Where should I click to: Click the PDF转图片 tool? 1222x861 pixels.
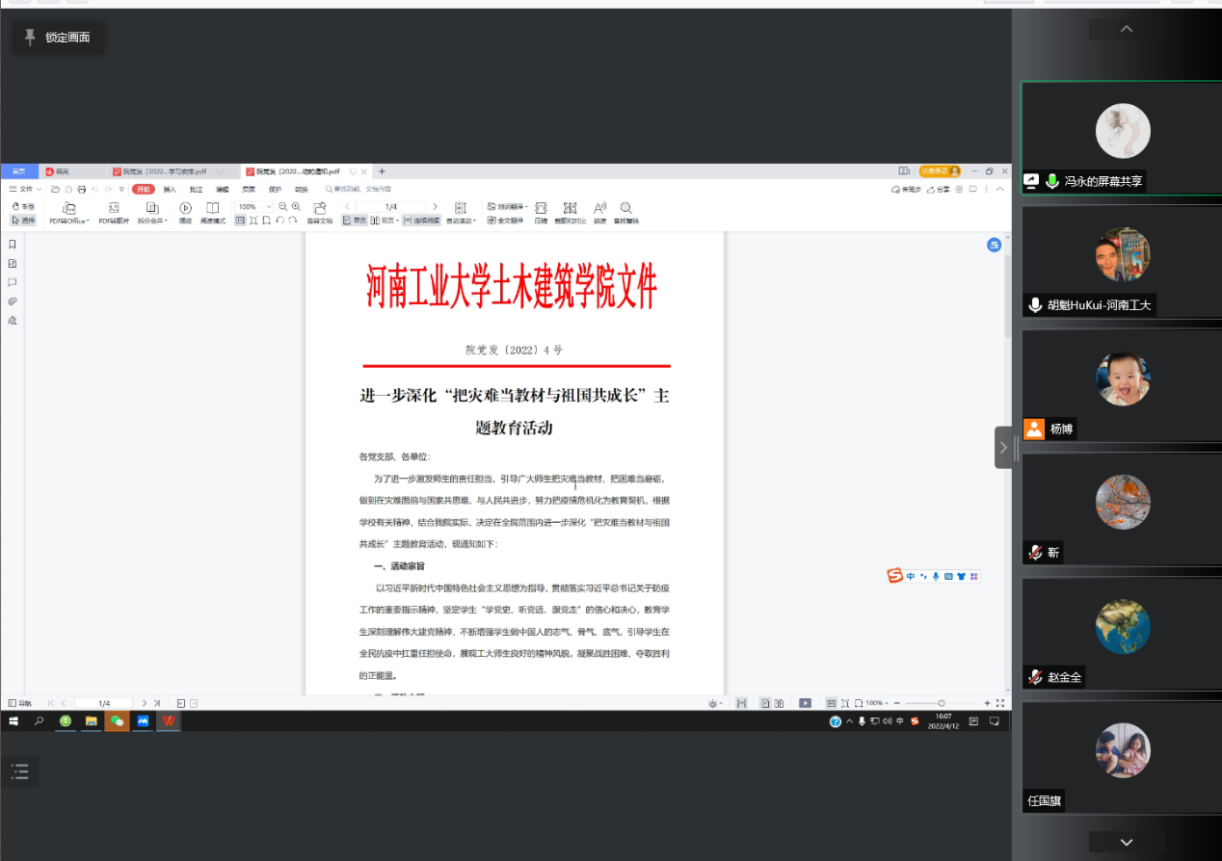(114, 213)
